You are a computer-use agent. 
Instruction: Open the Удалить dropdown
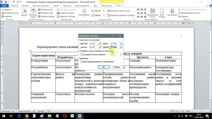24,13
